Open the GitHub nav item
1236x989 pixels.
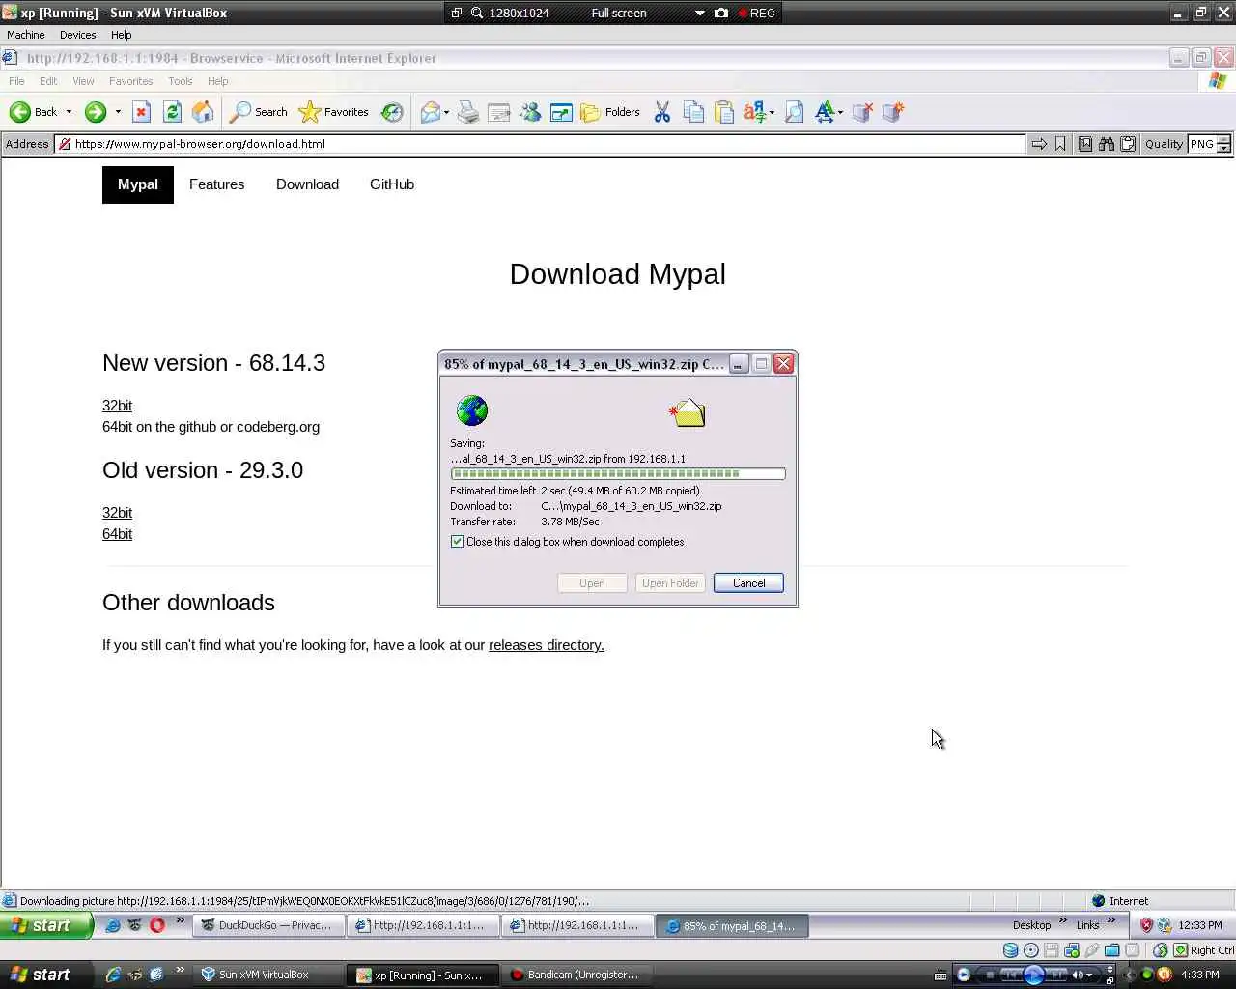click(x=392, y=184)
